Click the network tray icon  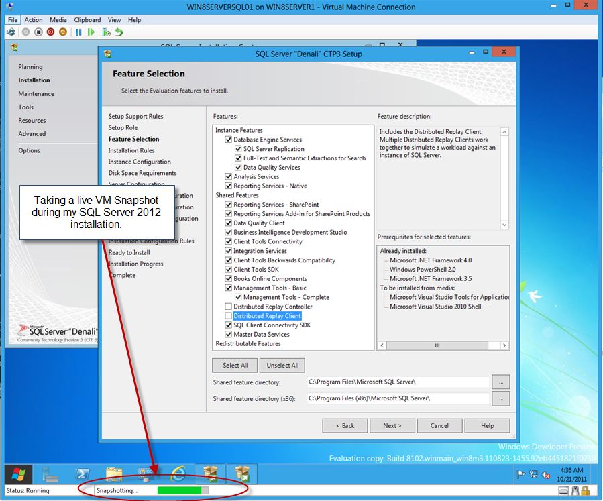point(533,474)
